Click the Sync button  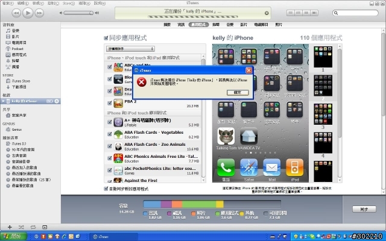[364, 209]
